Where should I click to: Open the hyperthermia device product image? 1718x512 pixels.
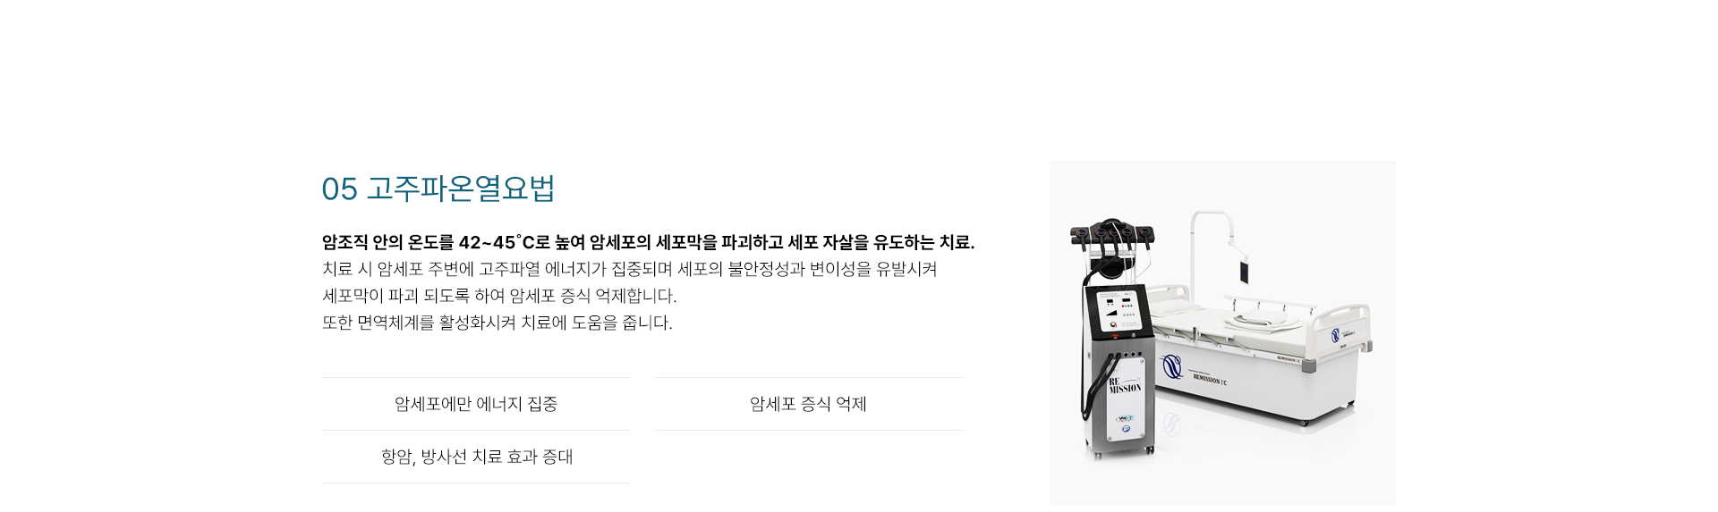1222,332
